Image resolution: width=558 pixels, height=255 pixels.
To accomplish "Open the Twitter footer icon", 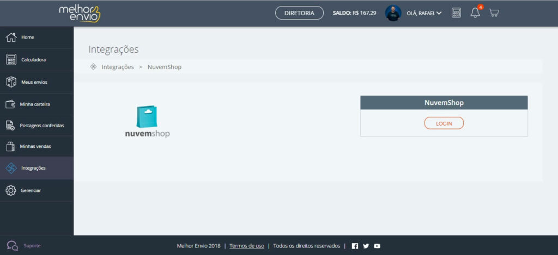I will tap(366, 246).
